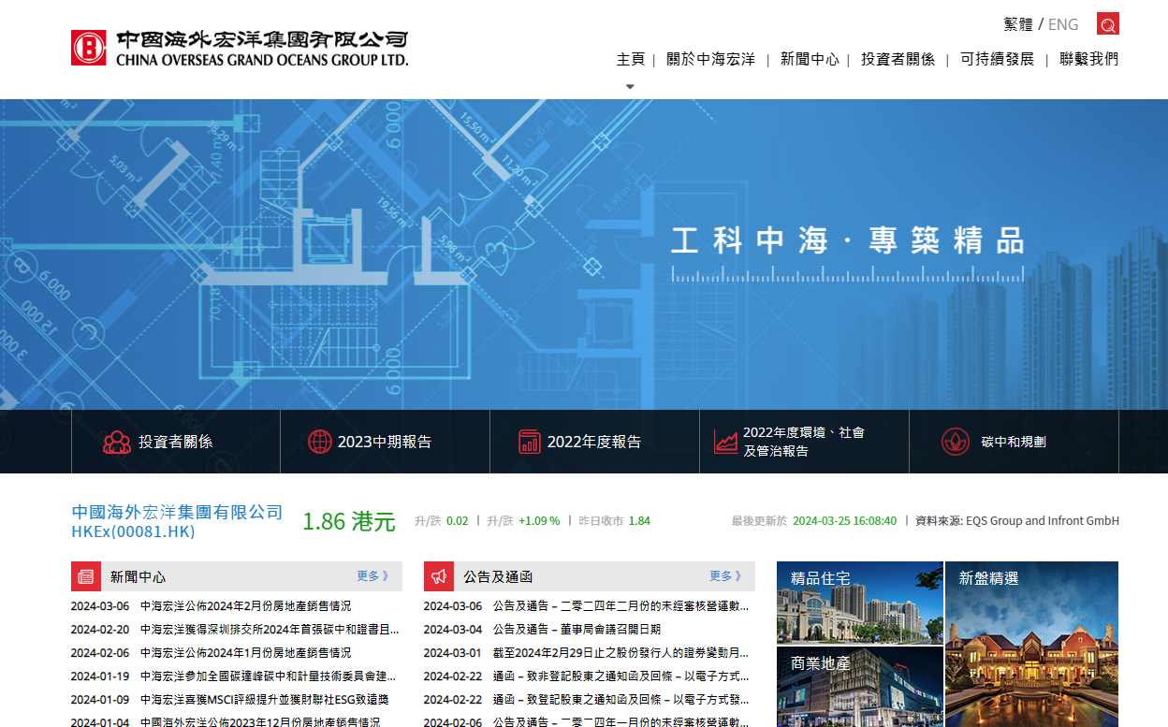Click the line graph icon for ESG report
The height and width of the screenshot is (727, 1168).
point(725,442)
